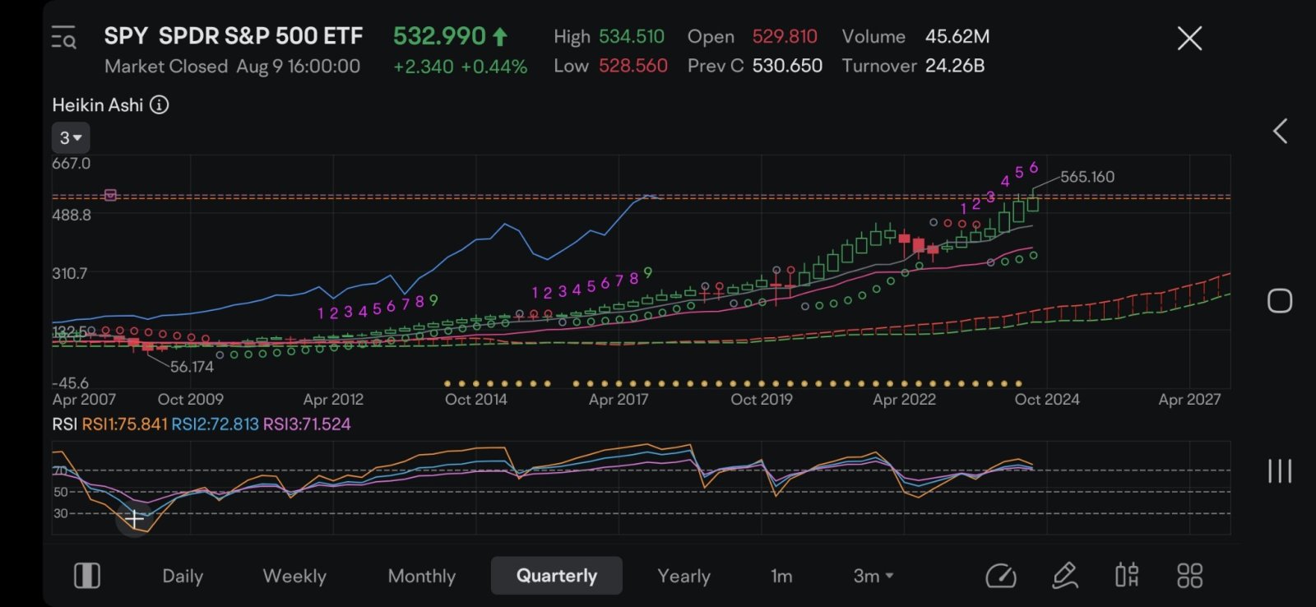Tap the 56.174 low price label
1316x607 pixels.
point(192,367)
